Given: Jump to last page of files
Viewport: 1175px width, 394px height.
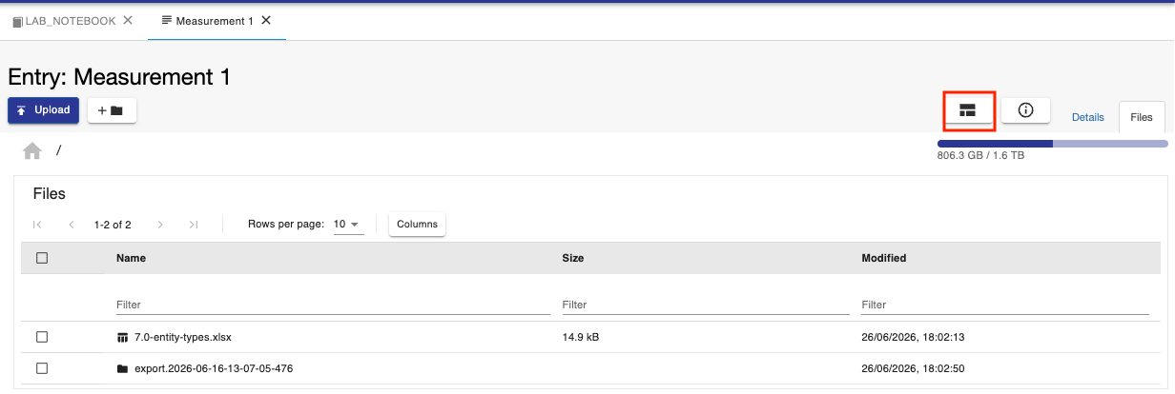Looking at the screenshot, I should 194,225.
